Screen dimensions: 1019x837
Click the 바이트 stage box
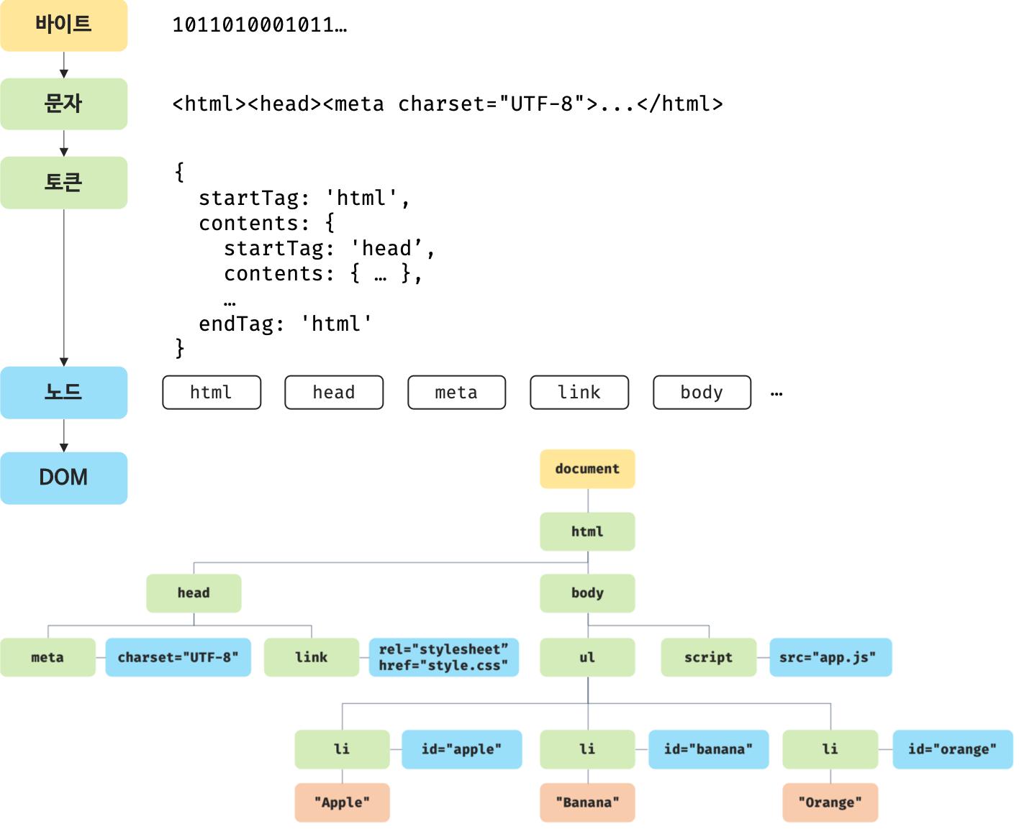(64, 25)
